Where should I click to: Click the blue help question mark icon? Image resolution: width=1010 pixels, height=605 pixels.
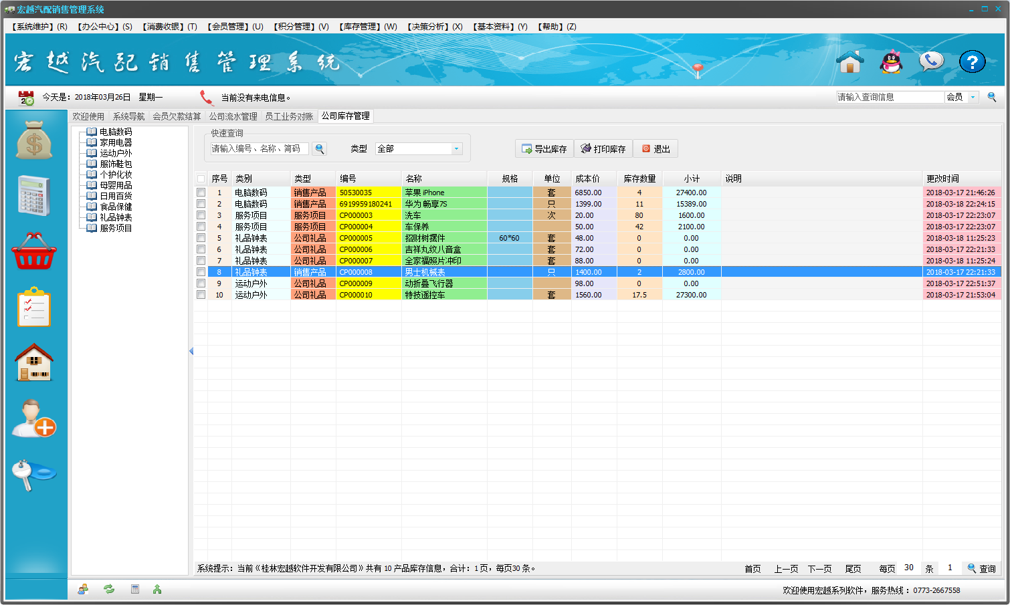[x=972, y=62]
